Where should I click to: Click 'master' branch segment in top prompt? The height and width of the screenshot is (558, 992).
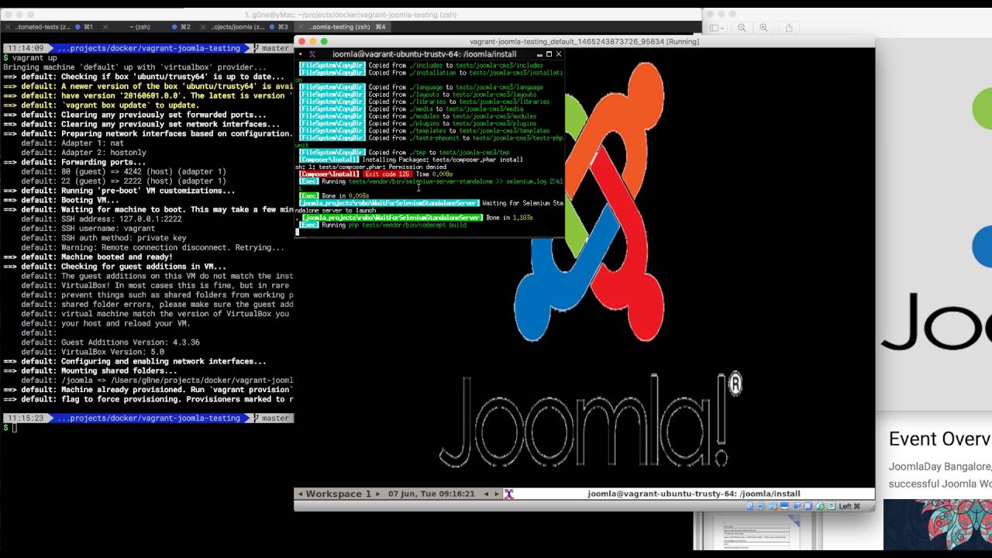tap(275, 48)
